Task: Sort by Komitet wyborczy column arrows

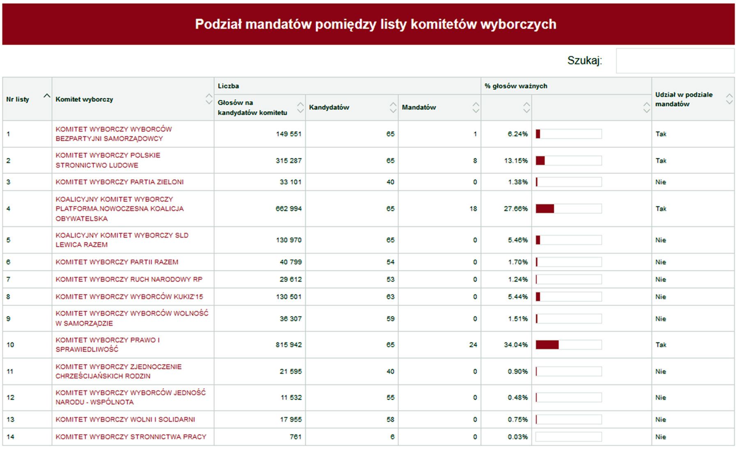Action: (x=209, y=99)
